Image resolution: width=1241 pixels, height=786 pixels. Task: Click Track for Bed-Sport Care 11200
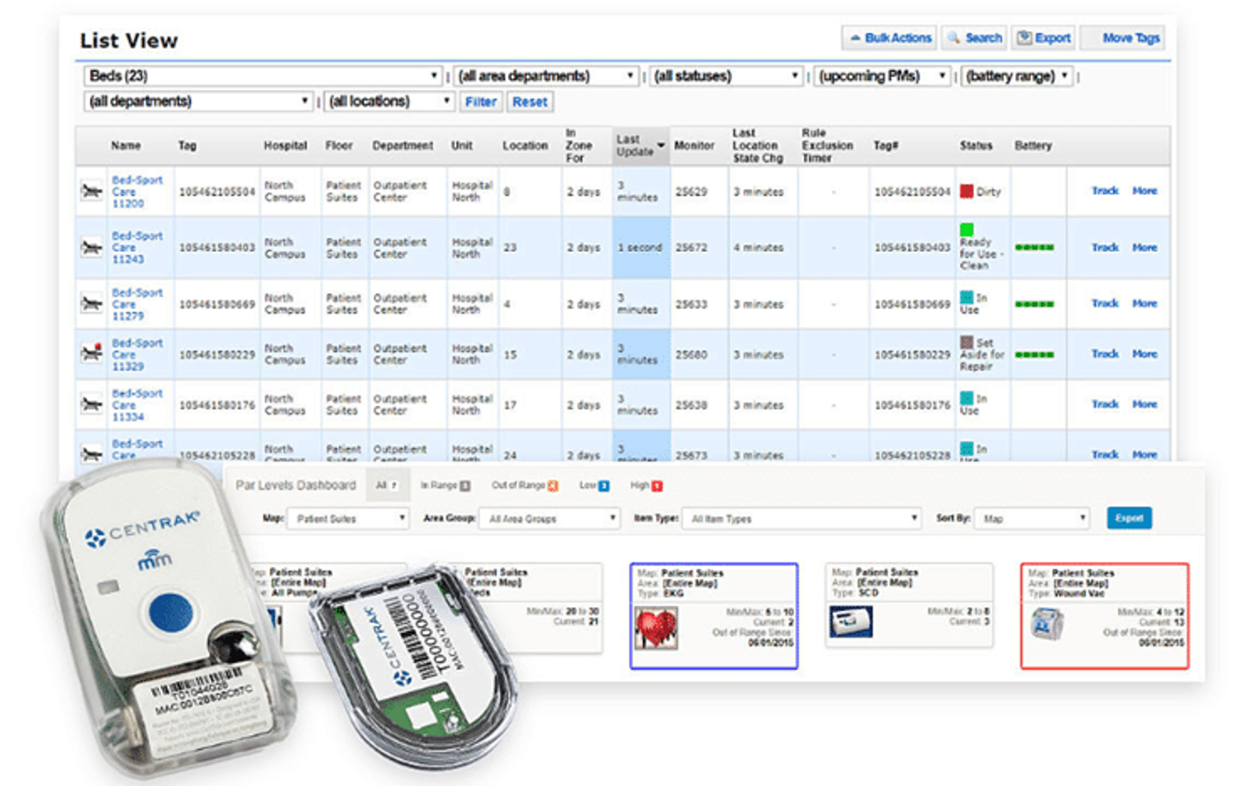[x=1105, y=190]
